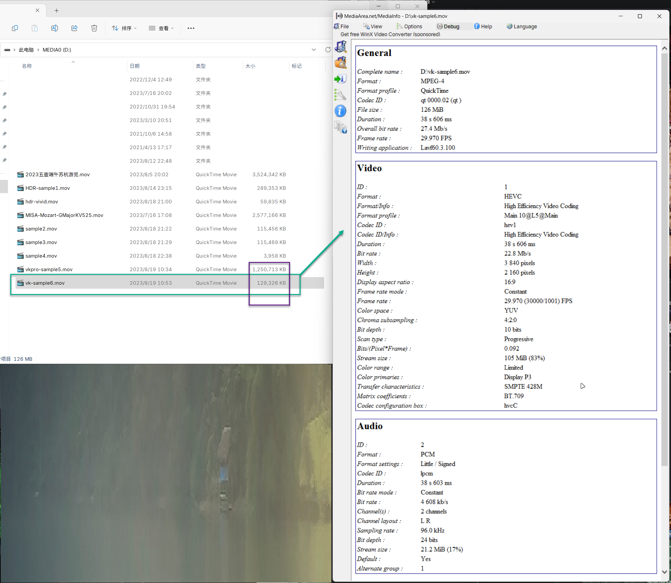Click the 大小 size column header
671x583 pixels.
250,66
